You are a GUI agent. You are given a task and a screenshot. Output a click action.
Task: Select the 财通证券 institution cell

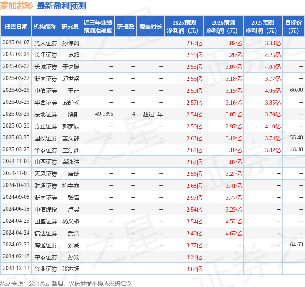(x=46, y=186)
